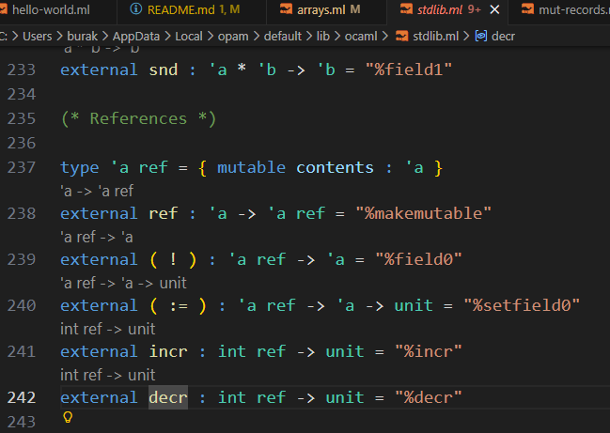Expand the ocaml folder breadcrumb
This screenshot has width=610, height=433.
click(x=364, y=36)
